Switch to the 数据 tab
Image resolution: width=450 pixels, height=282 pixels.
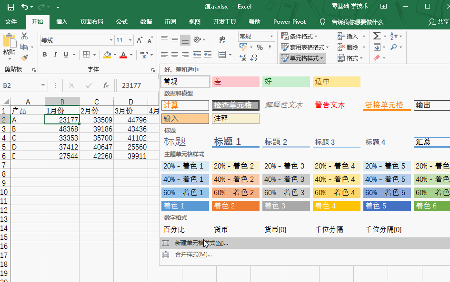tap(146, 22)
